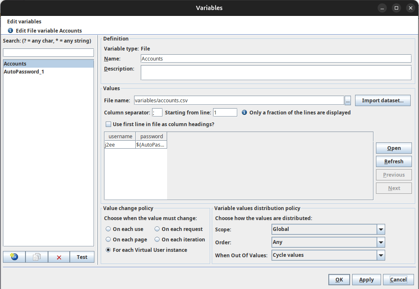This screenshot has height=289, width=419.
Task: Select AutoPassword_1 in the variables list
Action: (48, 71)
